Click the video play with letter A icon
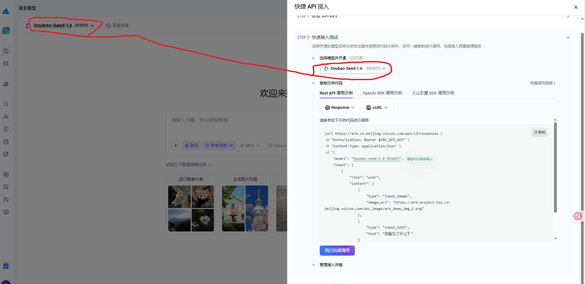The height and width of the screenshot is (284, 585). pos(6,200)
